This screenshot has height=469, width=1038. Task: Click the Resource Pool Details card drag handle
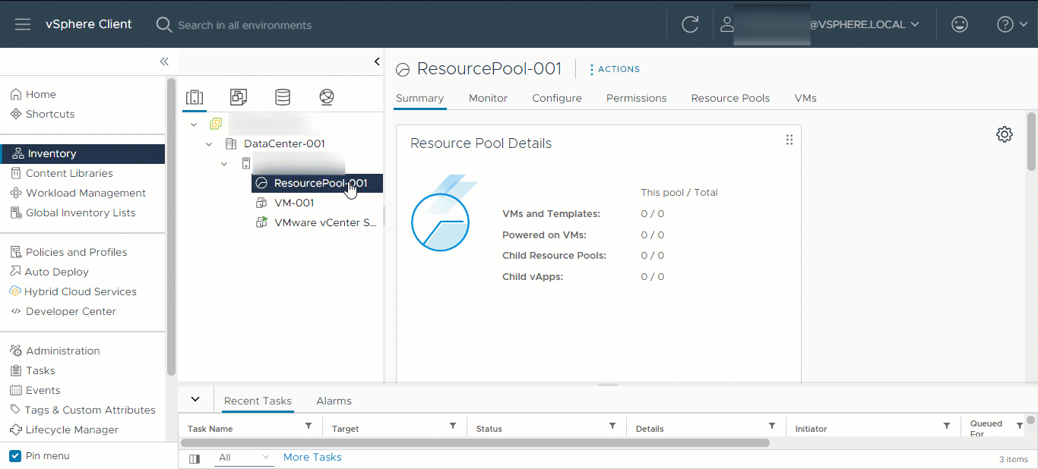[789, 140]
